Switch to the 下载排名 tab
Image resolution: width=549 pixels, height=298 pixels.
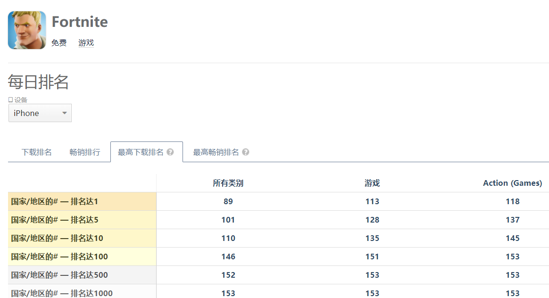36,152
